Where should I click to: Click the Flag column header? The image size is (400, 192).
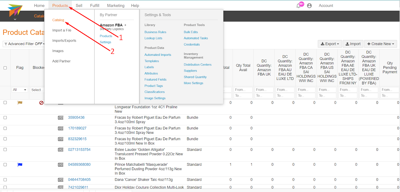click(20, 68)
